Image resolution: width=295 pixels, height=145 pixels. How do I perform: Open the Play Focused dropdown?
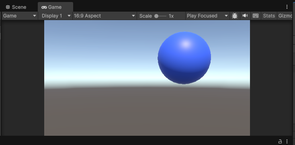point(207,16)
